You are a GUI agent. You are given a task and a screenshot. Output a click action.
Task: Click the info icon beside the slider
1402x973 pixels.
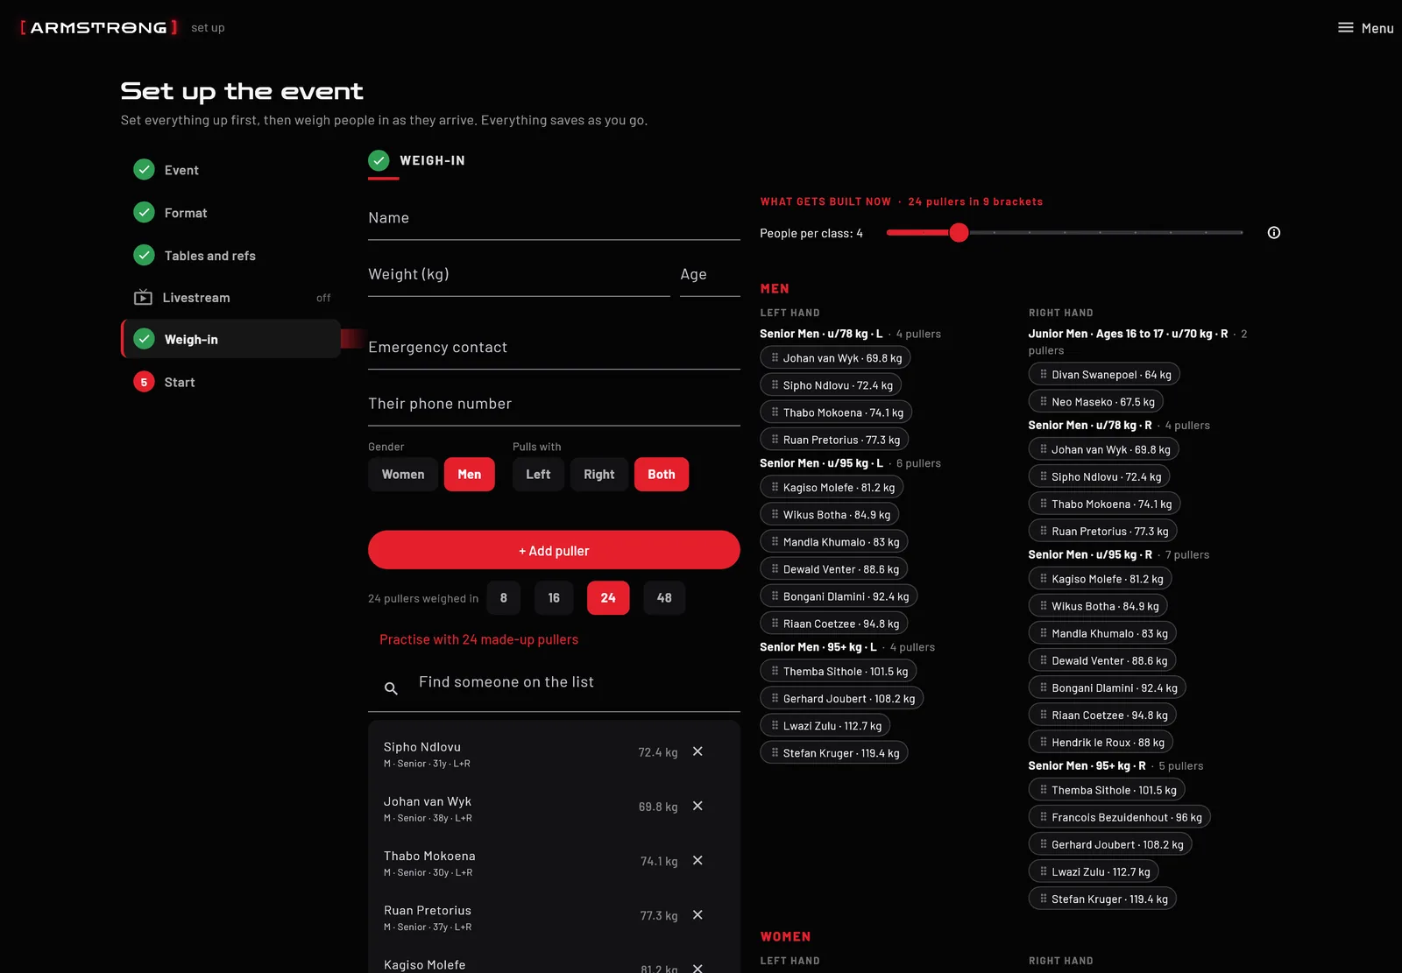[1274, 233]
